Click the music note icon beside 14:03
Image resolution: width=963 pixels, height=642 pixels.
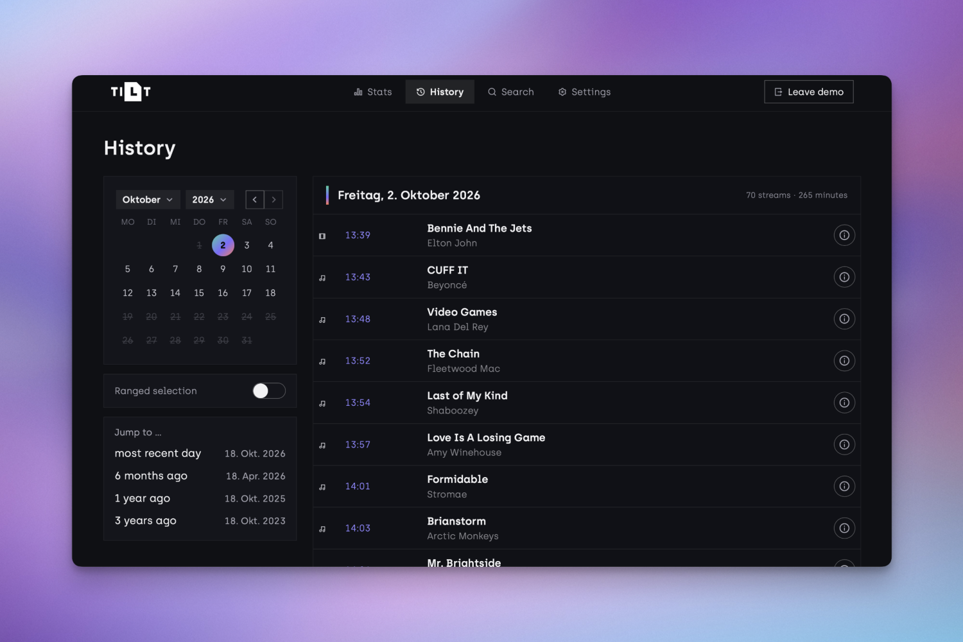tap(322, 529)
